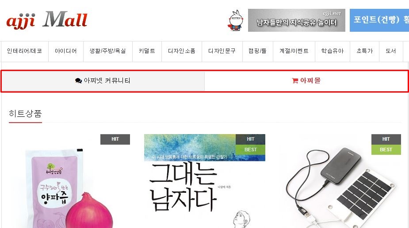This screenshot has width=409, height=228.
Task: Go to the 생활/주방/욕실 category
Action: coord(108,51)
